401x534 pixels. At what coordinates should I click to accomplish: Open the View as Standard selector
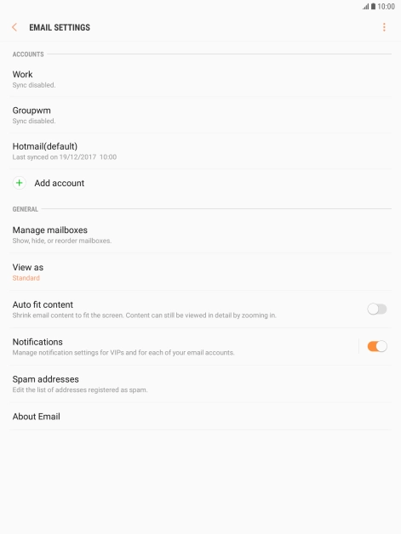point(201,272)
